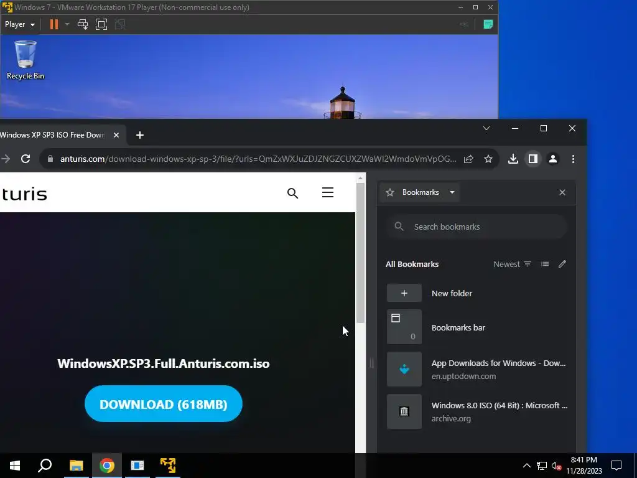Open the Windows Start menu
637x478 pixels.
15,466
